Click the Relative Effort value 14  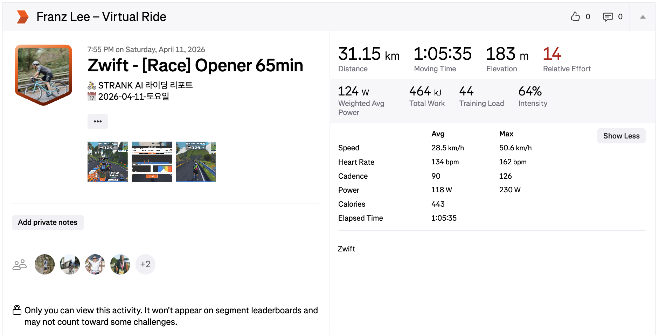pos(552,54)
